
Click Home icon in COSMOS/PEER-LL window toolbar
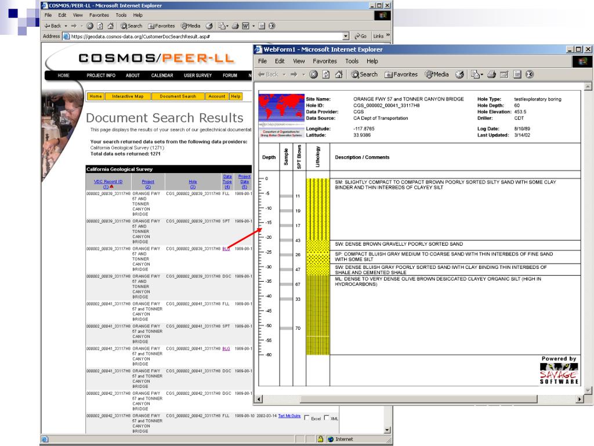click(111, 26)
